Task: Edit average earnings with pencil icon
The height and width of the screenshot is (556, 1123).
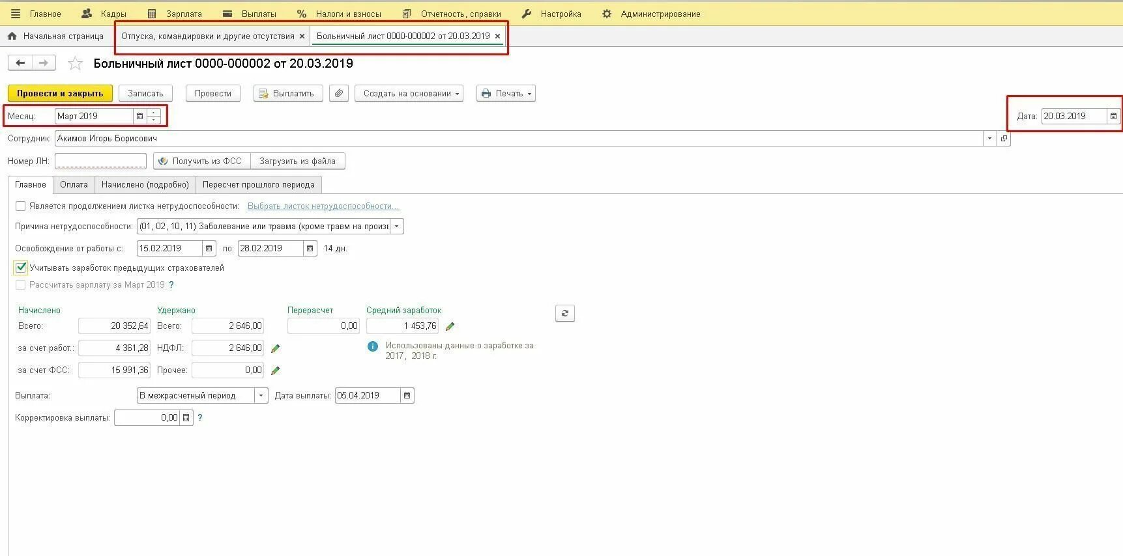Action: point(450,327)
